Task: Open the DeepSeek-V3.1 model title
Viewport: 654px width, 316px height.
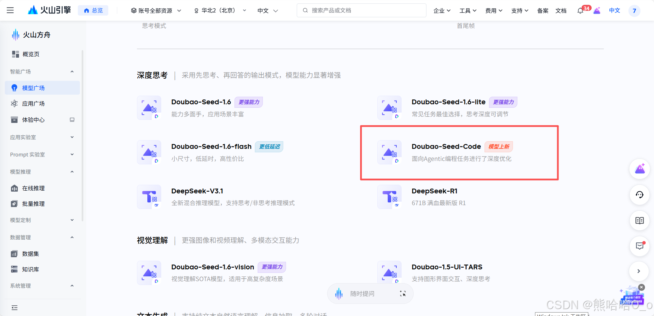Action: [197, 191]
